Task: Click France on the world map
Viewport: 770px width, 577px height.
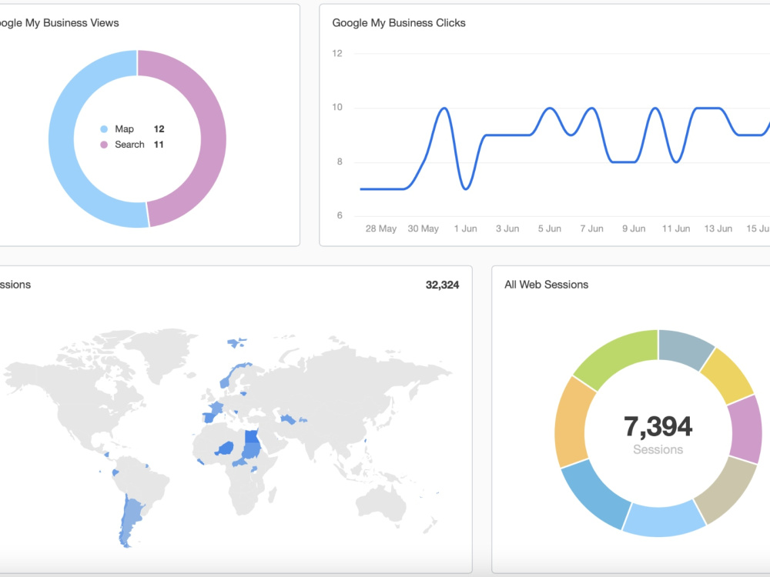Action: (216, 408)
